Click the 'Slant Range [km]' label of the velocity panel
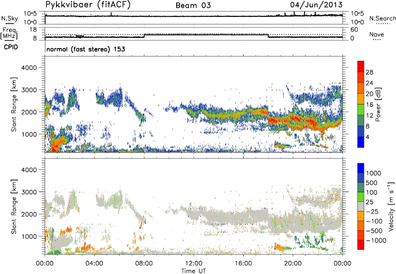The image size is (396, 274). tap(14, 206)
